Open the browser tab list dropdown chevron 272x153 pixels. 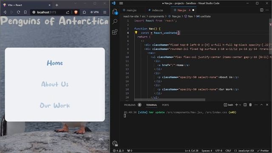tap(75, 3)
